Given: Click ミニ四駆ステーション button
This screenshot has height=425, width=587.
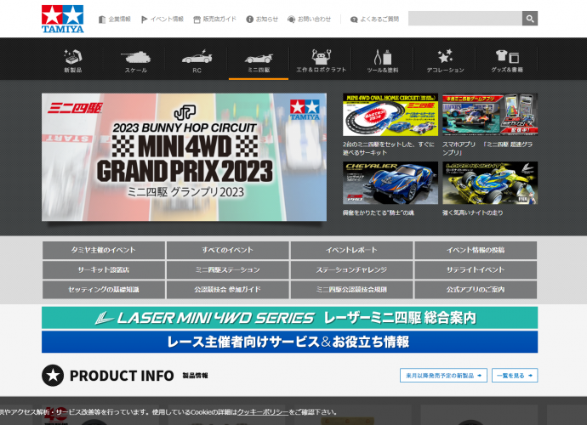Looking at the screenshot, I should click(x=228, y=269).
